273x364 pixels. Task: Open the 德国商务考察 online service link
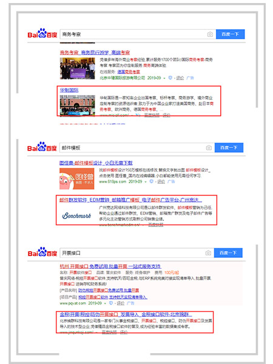click(x=129, y=72)
